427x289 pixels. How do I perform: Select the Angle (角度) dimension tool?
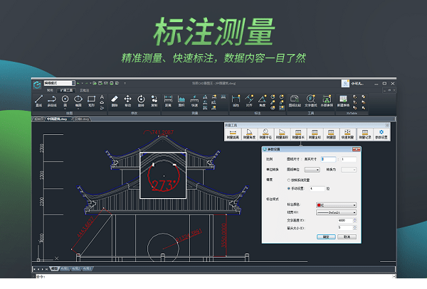pyautogui.click(x=262, y=101)
